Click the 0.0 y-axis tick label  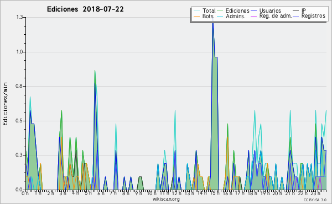click(x=19, y=190)
